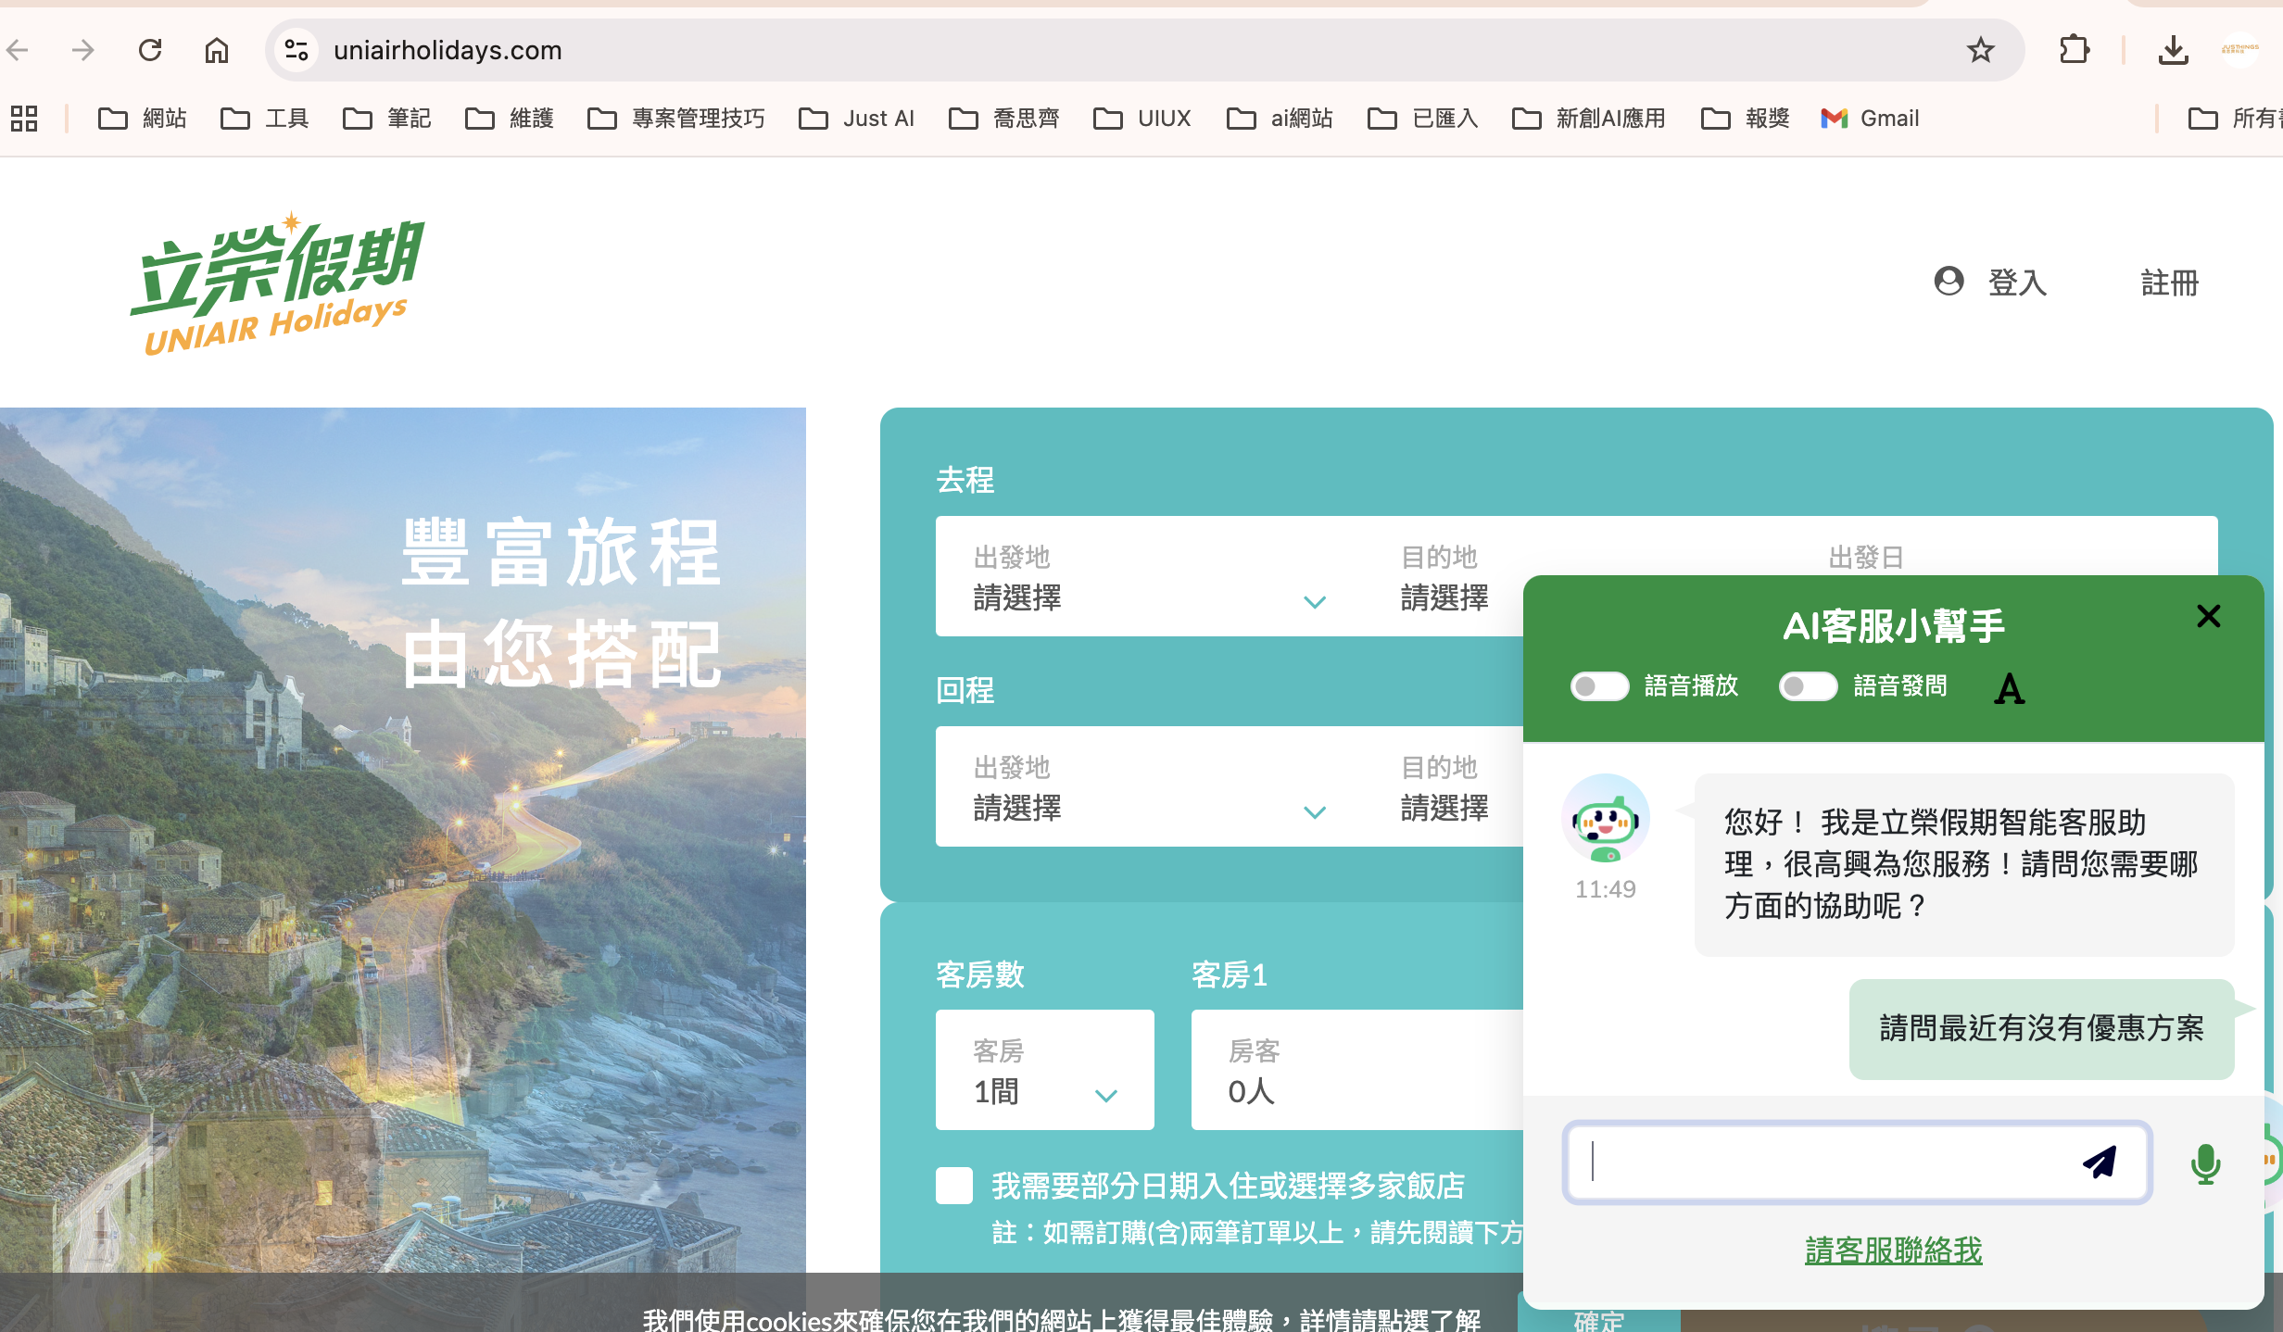Image resolution: width=2283 pixels, height=1332 pixels.
Task: Enable 語音播放 toggle
Action: [1599, 686]
